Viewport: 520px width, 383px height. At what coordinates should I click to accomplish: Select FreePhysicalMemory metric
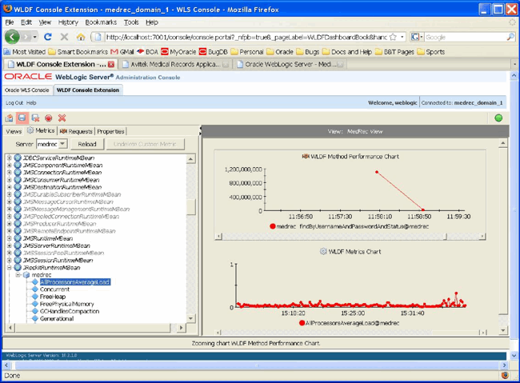coord(66,304)
